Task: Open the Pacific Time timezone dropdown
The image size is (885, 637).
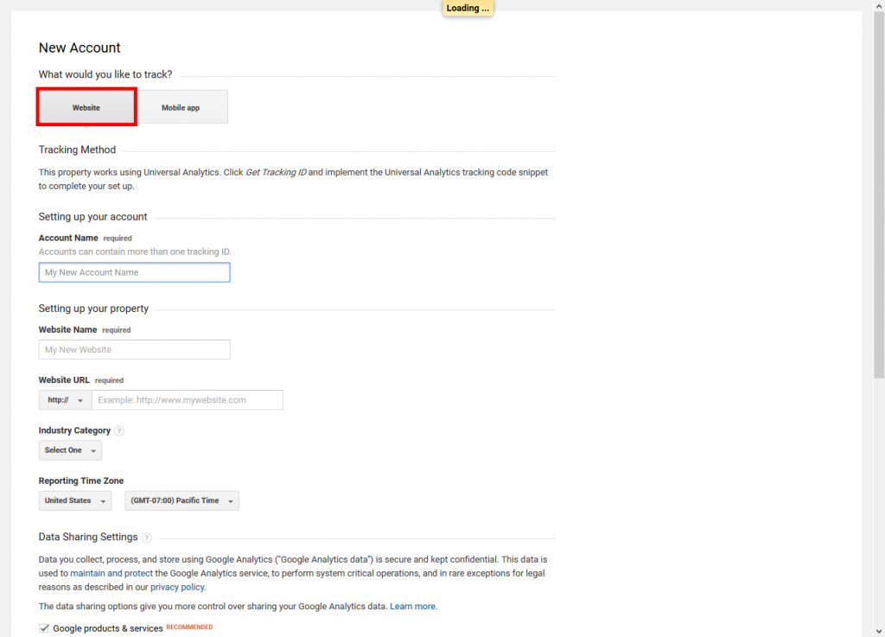Action: click(x=181, y=500)
